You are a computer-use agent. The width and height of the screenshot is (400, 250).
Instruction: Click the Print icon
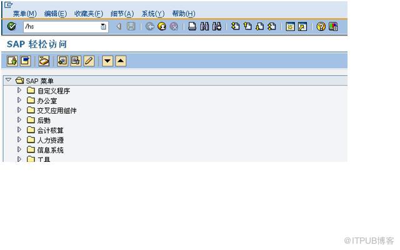pos(192,26)
